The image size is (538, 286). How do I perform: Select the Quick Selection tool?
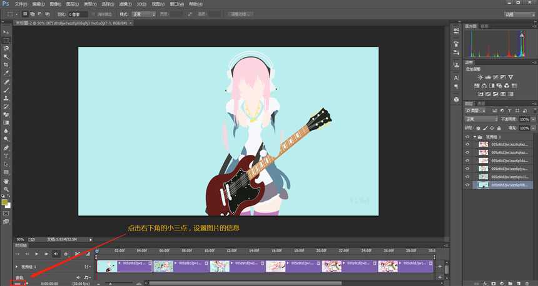point(6,57)
